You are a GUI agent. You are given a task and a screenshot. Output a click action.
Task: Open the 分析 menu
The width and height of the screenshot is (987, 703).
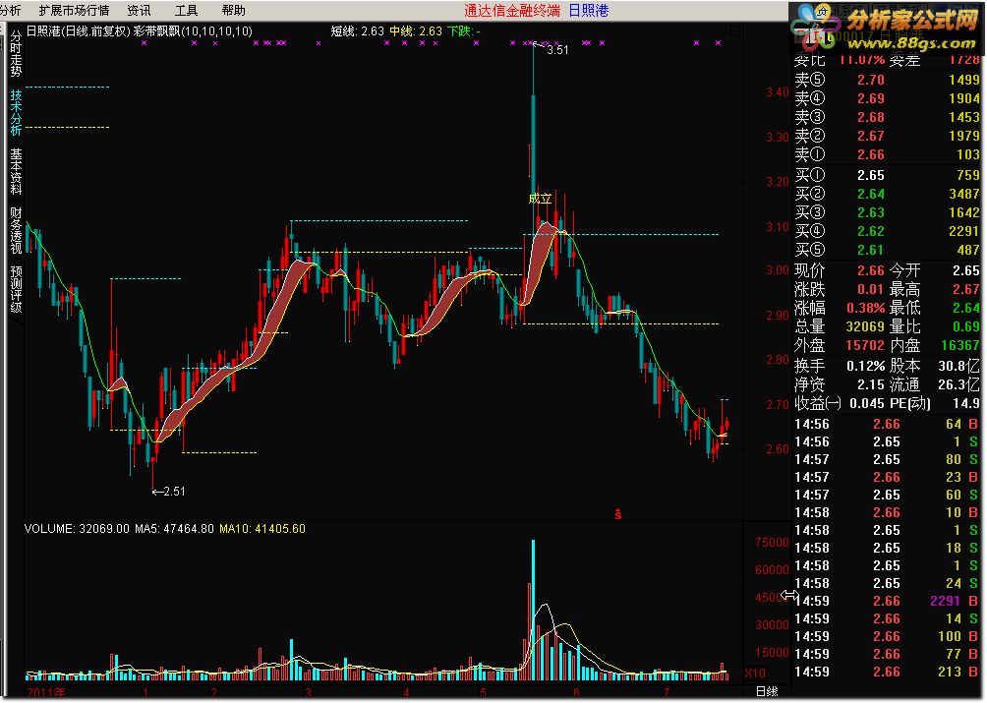(x=10, y=10)
